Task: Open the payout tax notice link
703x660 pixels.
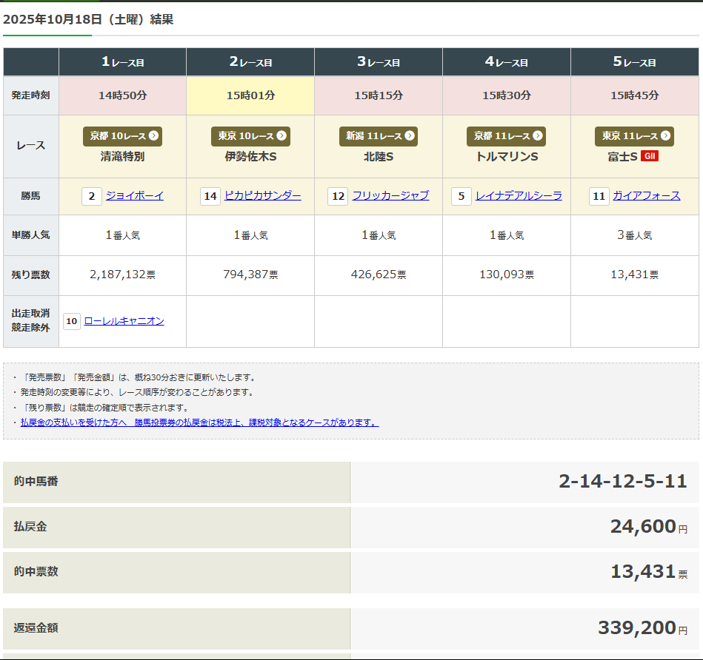Action: tap(199, 422)
